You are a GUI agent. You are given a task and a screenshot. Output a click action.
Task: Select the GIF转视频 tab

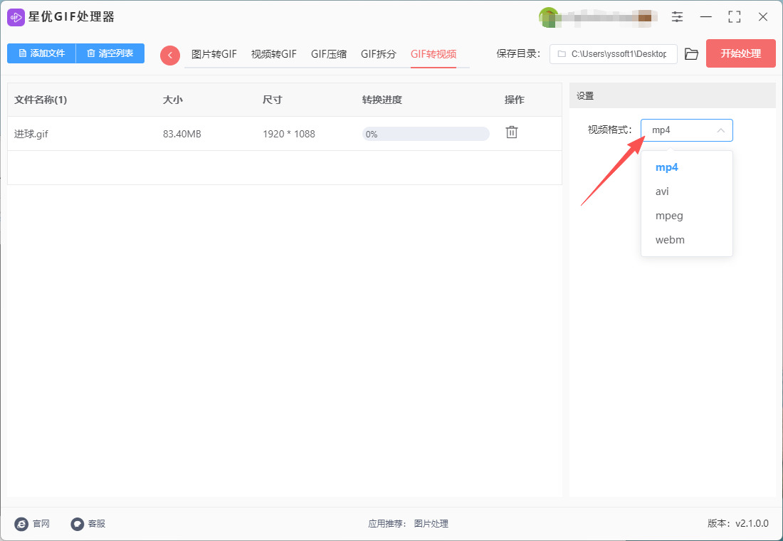[433, 54]
